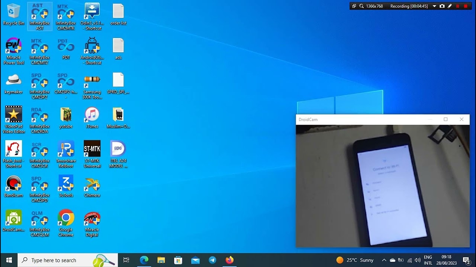This screenshot has height=267, width=476.
Task: Select InfinityBox CM2MT2 shortcut
Action: pos(40,51)
